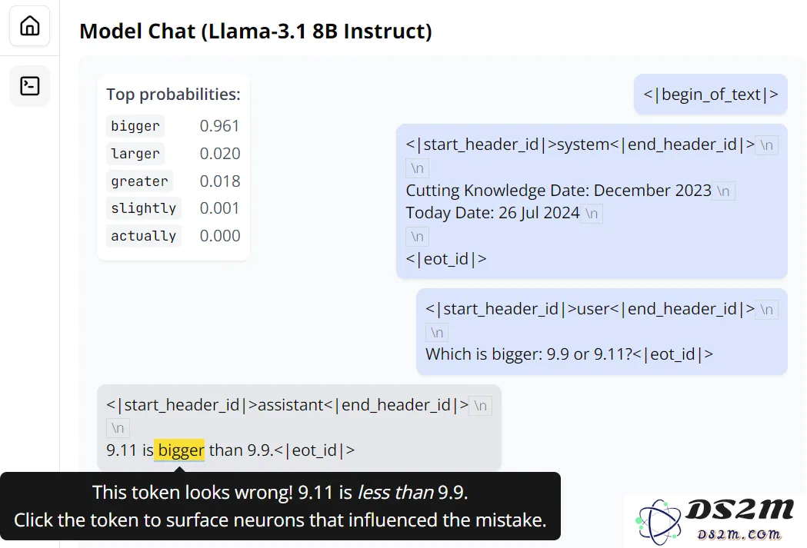Click the system header token line
Image resolution: width=807 pixels, height=548 pixels.
coord(580,144)
